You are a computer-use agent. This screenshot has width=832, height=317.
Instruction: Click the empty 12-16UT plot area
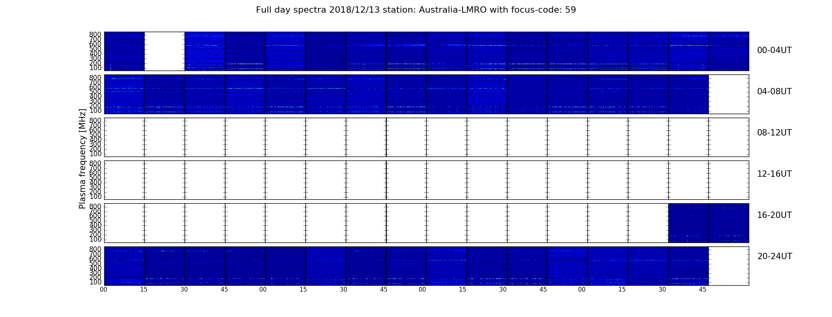tap(426, 180)
